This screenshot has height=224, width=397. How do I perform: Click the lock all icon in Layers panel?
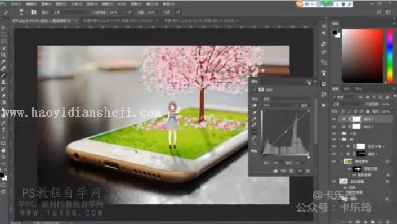tap(368, 111)
